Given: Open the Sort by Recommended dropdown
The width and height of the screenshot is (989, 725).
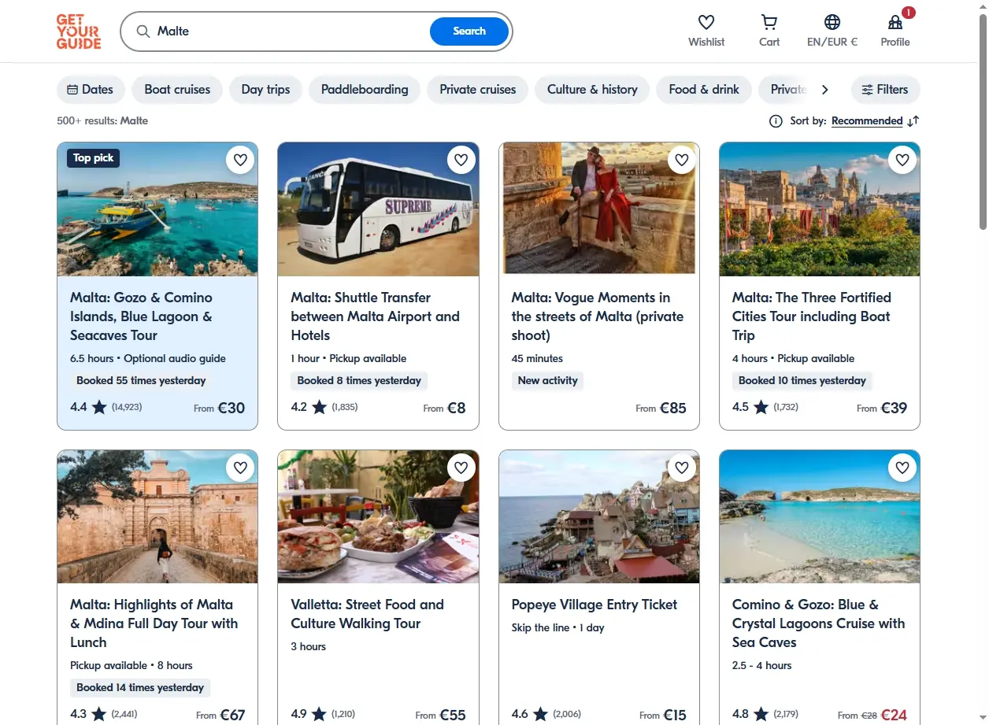Looking at the screenshot, I should [x=867, y=121].
